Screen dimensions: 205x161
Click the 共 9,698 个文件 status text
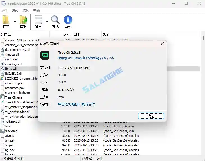pyautogui.click(x=12, y=159)
